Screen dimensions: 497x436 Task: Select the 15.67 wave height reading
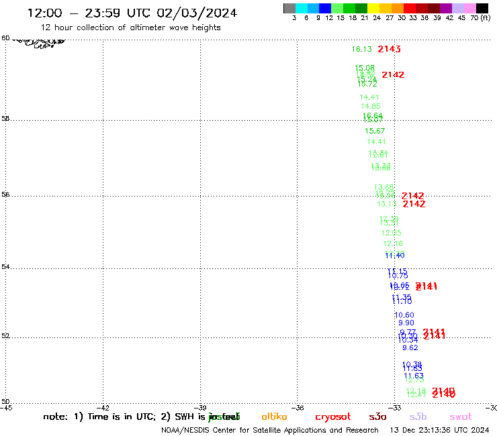tap(375, 131)
